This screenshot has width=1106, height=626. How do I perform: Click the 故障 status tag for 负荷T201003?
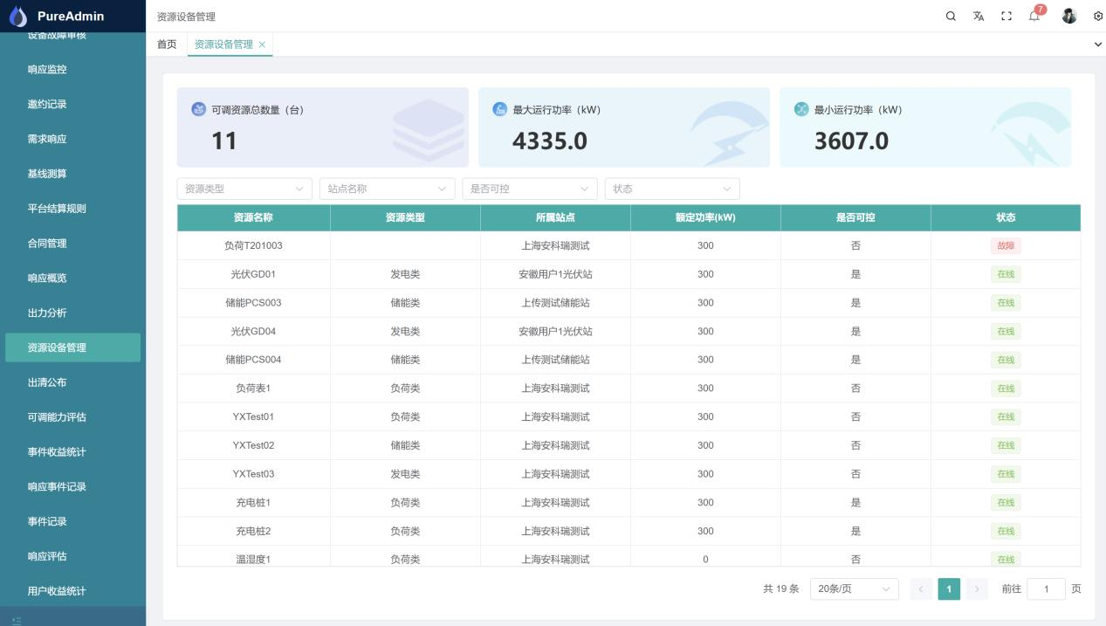pyautogui.click(x=1006, y=246)
